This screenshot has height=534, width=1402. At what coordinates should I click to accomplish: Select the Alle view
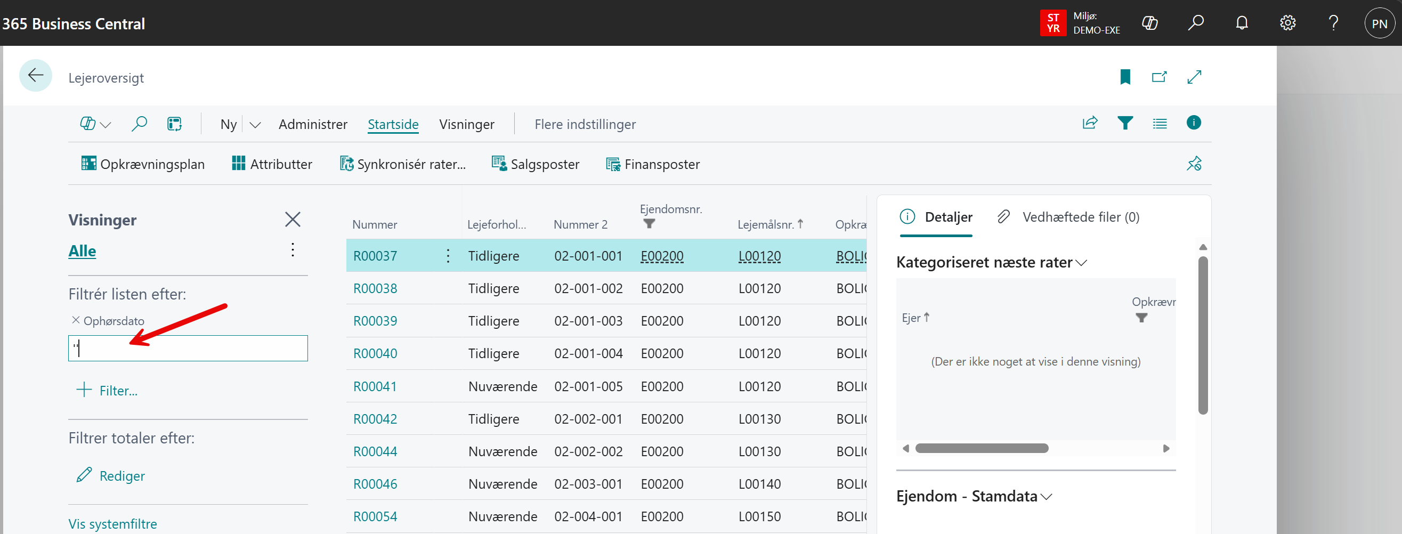point(82,251)
